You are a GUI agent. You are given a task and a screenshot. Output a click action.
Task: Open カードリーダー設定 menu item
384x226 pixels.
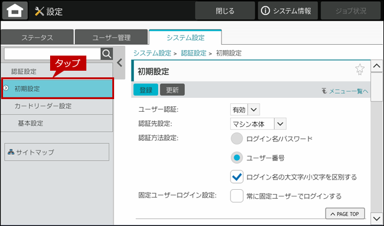point(57,106)
